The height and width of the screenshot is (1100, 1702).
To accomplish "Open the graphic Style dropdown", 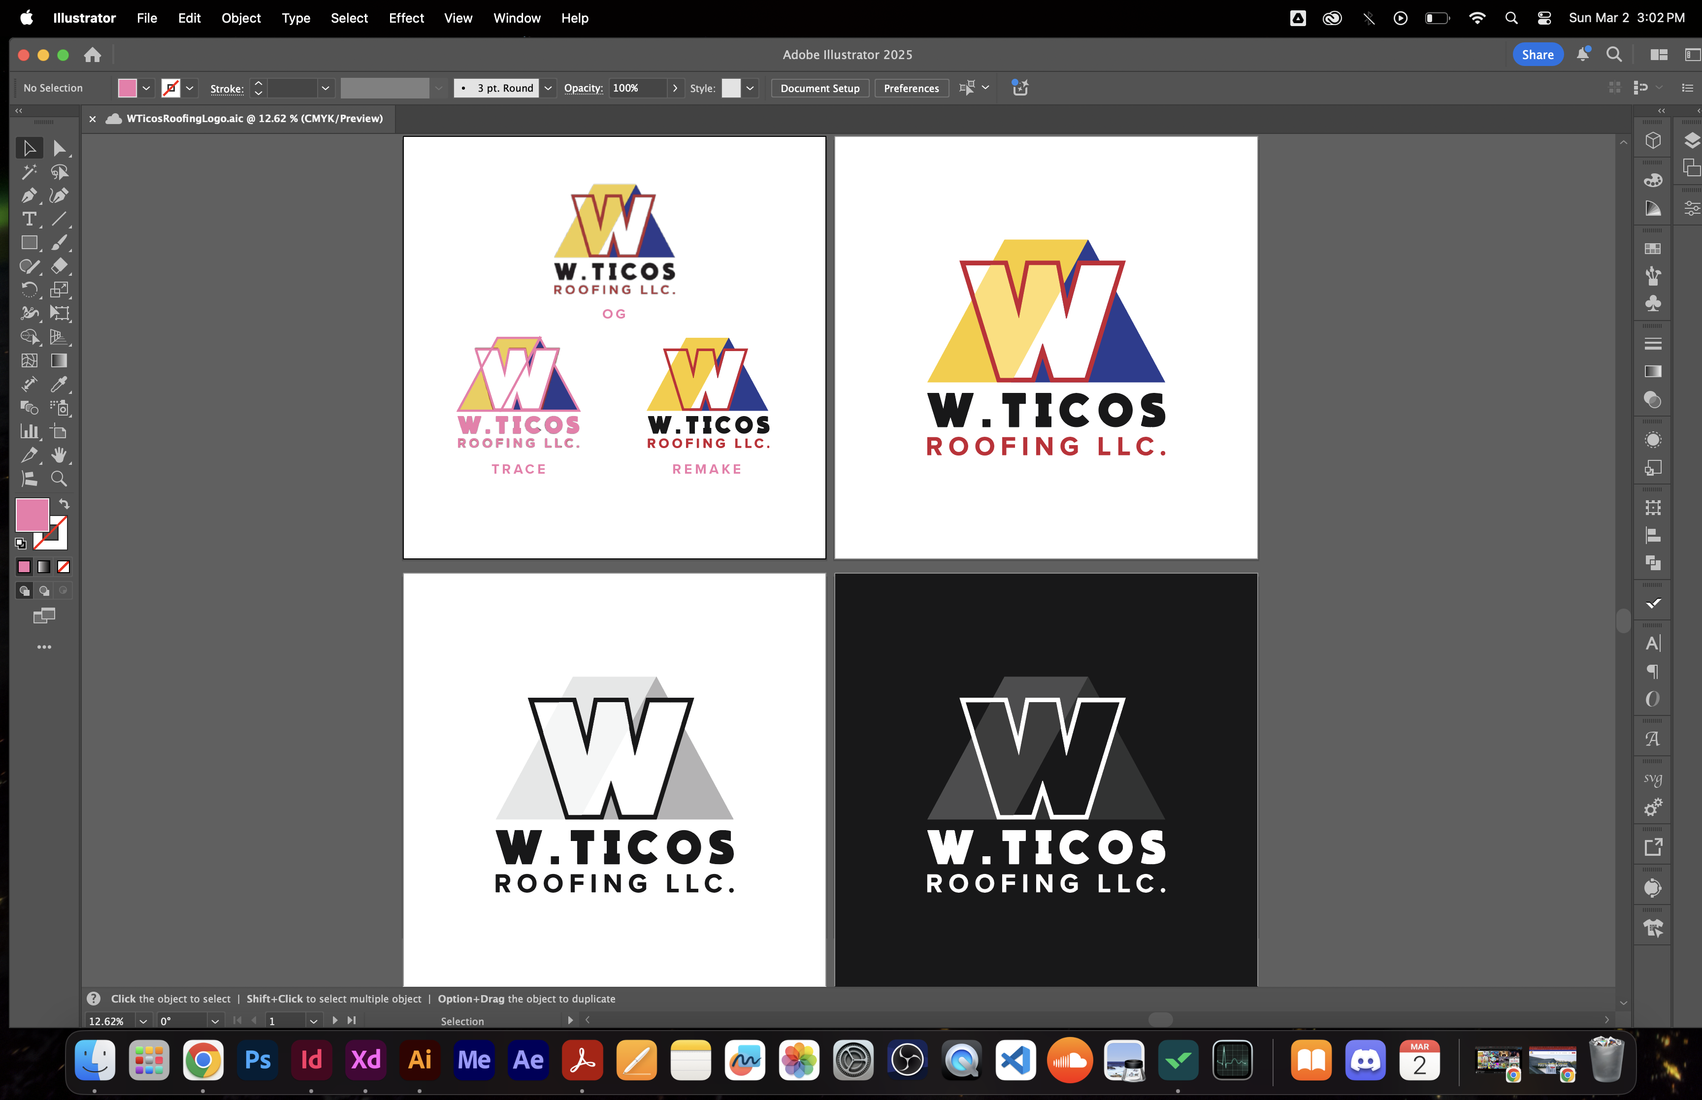I will pos(750,88).
